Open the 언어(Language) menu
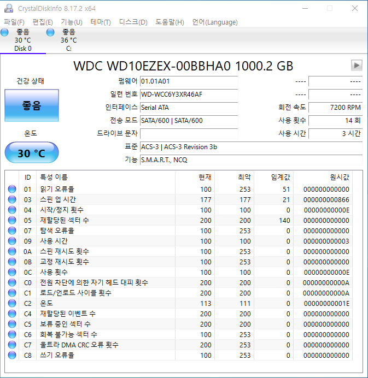This screenshot has width=368, height=378. [x=215, y=22]
